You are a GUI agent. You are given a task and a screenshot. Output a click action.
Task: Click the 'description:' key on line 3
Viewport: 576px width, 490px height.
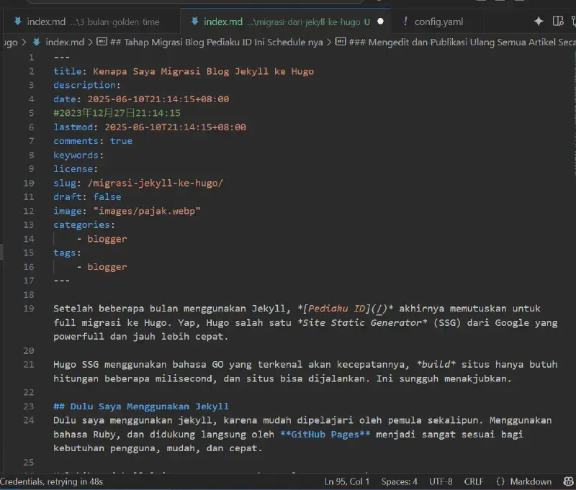[x=86, y=85]
